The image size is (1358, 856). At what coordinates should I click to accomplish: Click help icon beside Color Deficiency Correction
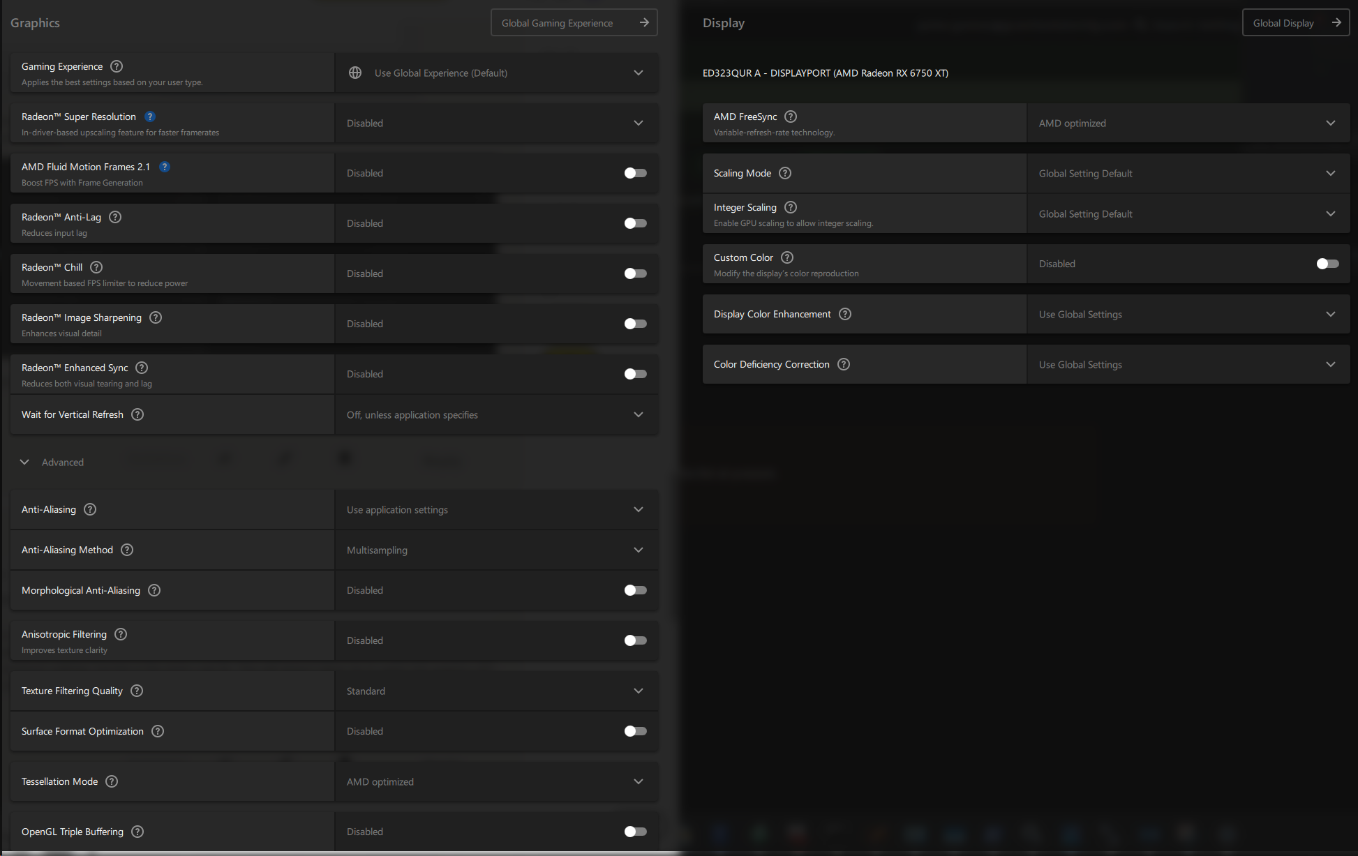844,364
